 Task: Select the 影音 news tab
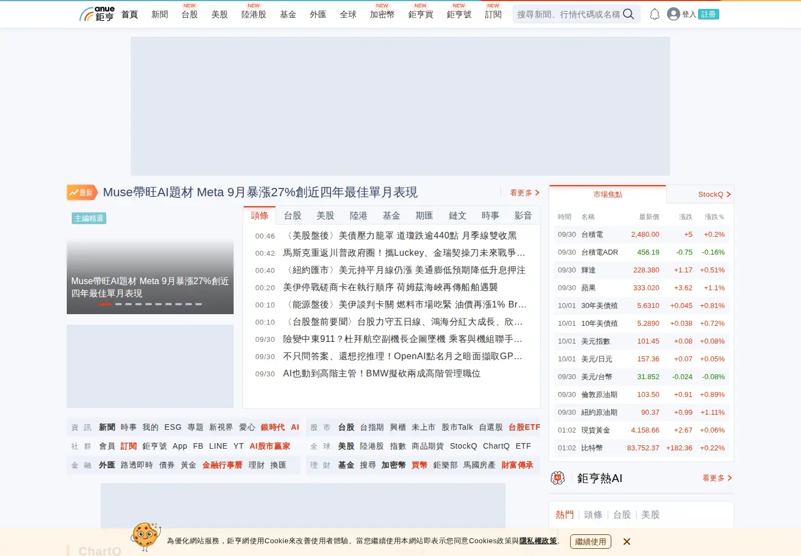pyautogui.click(x=523, y=216)
